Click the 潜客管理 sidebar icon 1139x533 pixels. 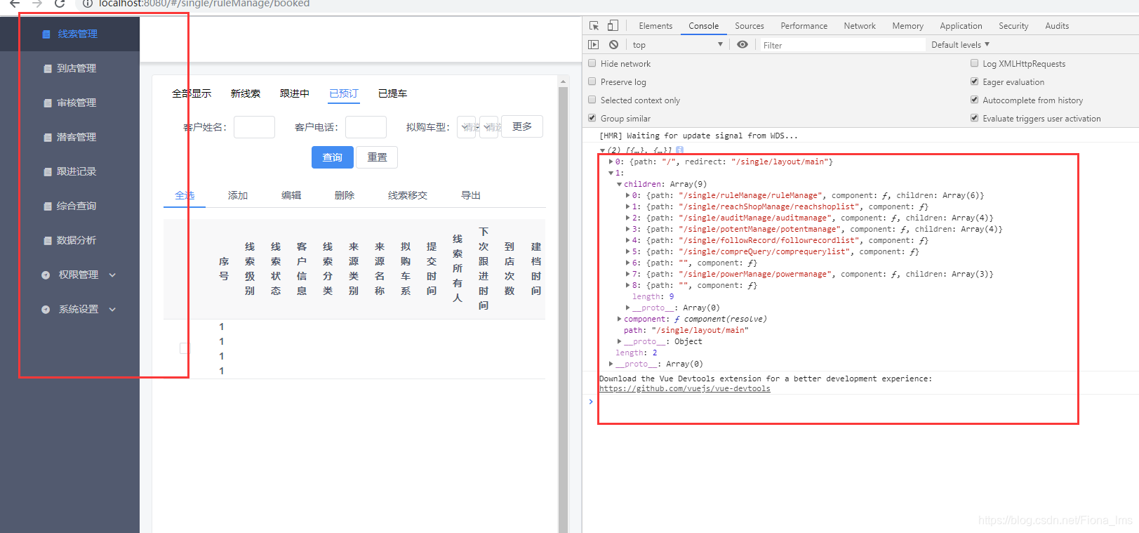(47, 138)
